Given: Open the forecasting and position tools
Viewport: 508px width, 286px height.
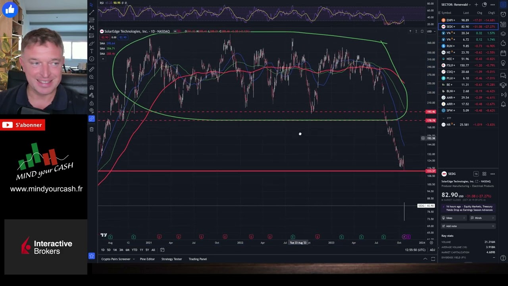Looking at the screenshot, I should [92, 36].
